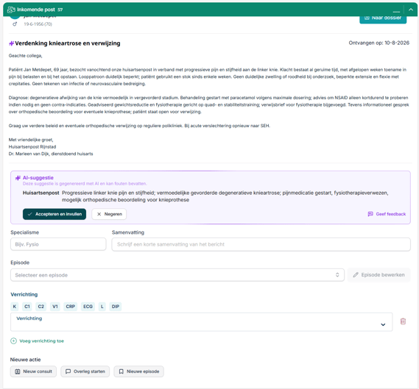Click the AI sparkle icon beside message title
The image size is (419, 389).
[x=11, y=43]
